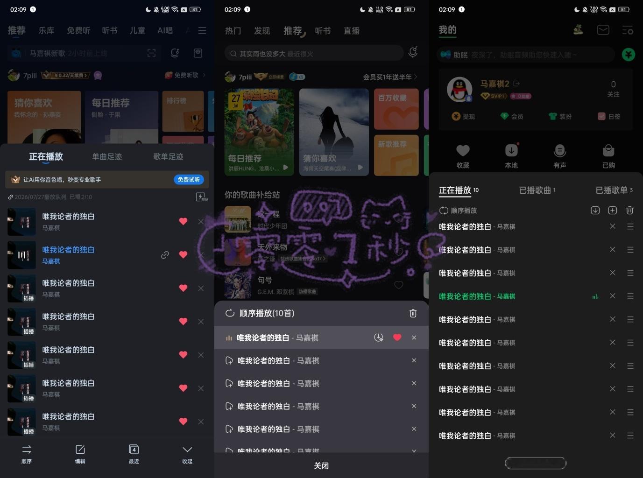The width and height of the screenshot is (643, 478).
Task: Tap loop icon before 顺序播放(10首)
Action: (x=230, y=313)
